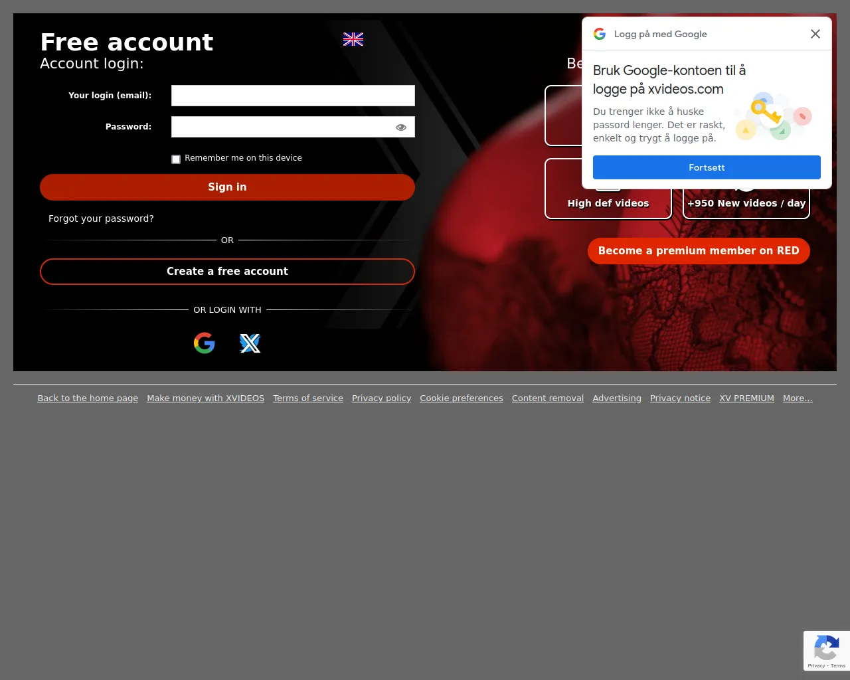This screenshot has width=850, height=680.
Task: Show password using the eye icon
Action: (x=401, y=127)
